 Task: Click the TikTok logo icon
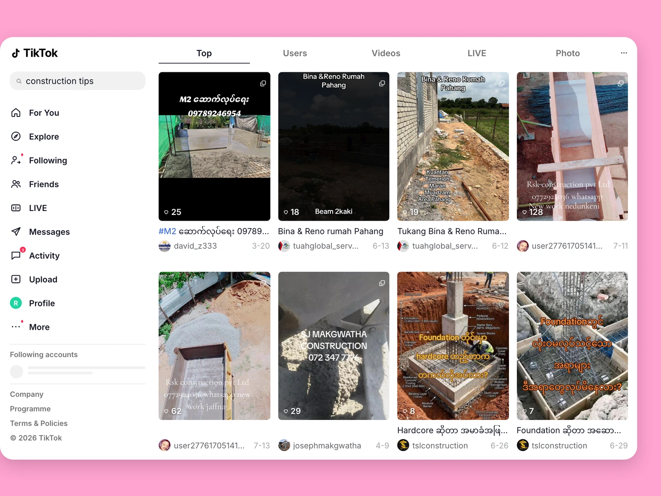(16, 53)
